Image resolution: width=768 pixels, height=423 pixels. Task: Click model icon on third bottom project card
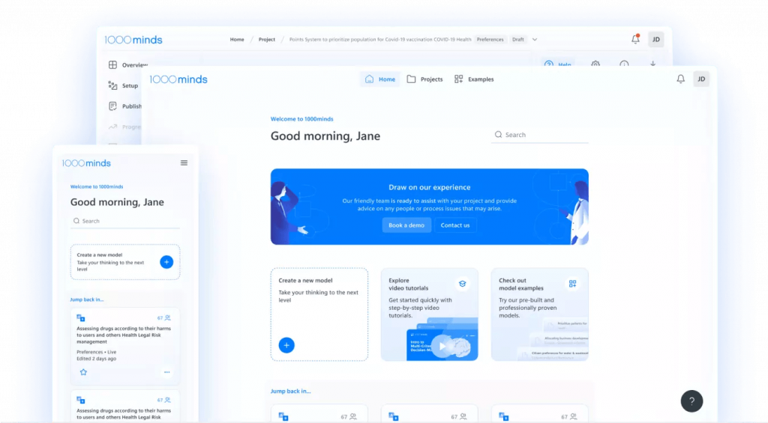[503, 417]
